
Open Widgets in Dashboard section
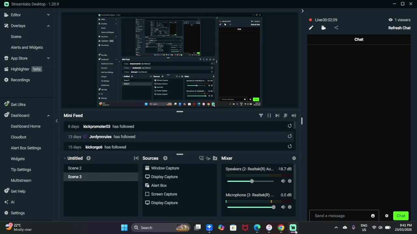tap(18, 159)
